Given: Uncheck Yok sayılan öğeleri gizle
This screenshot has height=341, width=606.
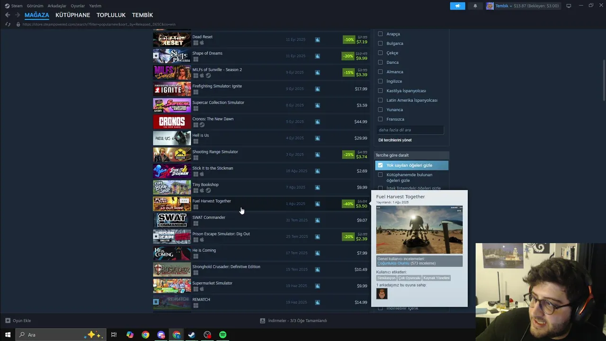Looking at the screenshot, I should pos(380,165).
